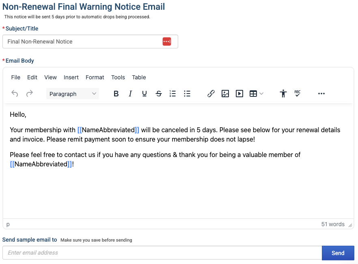The height and width of the screenshot is (264, 358).
Task: Click the Undo arrow icon
Action: (15, 94)
